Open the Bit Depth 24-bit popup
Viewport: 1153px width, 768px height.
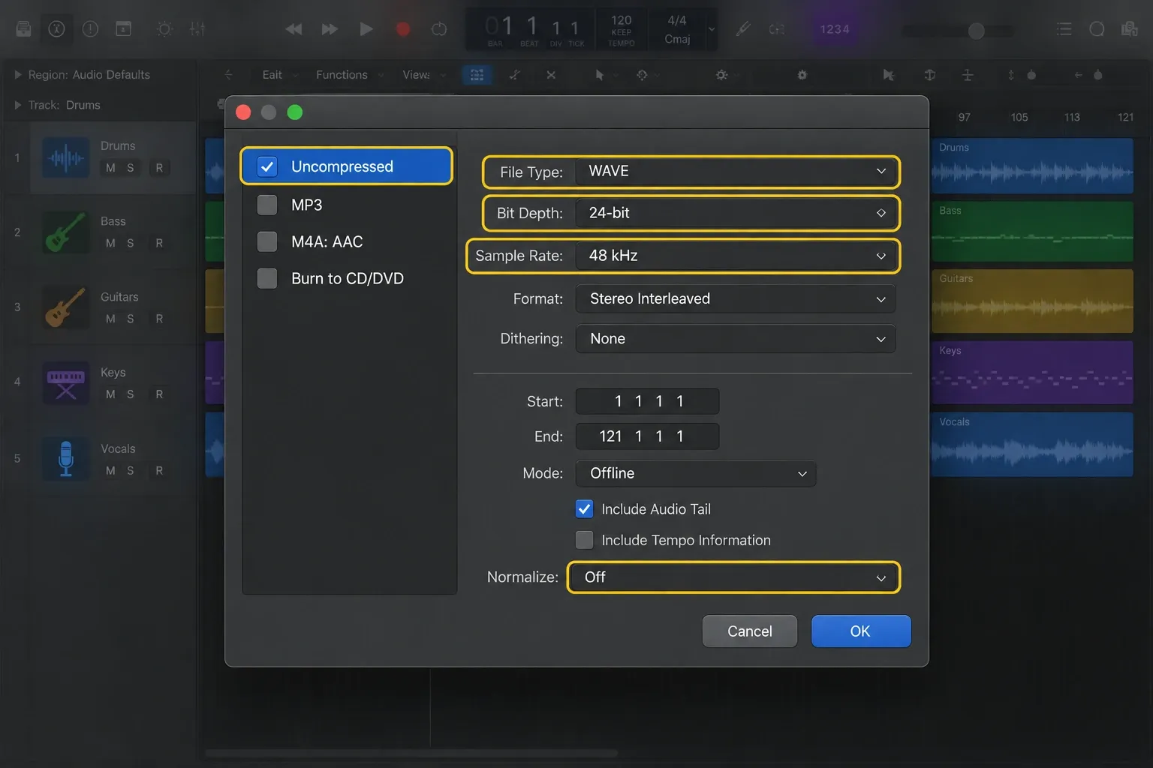736,213
